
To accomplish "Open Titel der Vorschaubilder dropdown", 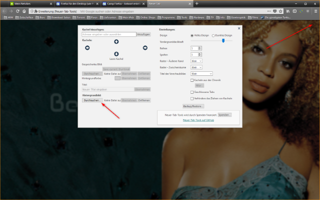I will tap(201, 73).
